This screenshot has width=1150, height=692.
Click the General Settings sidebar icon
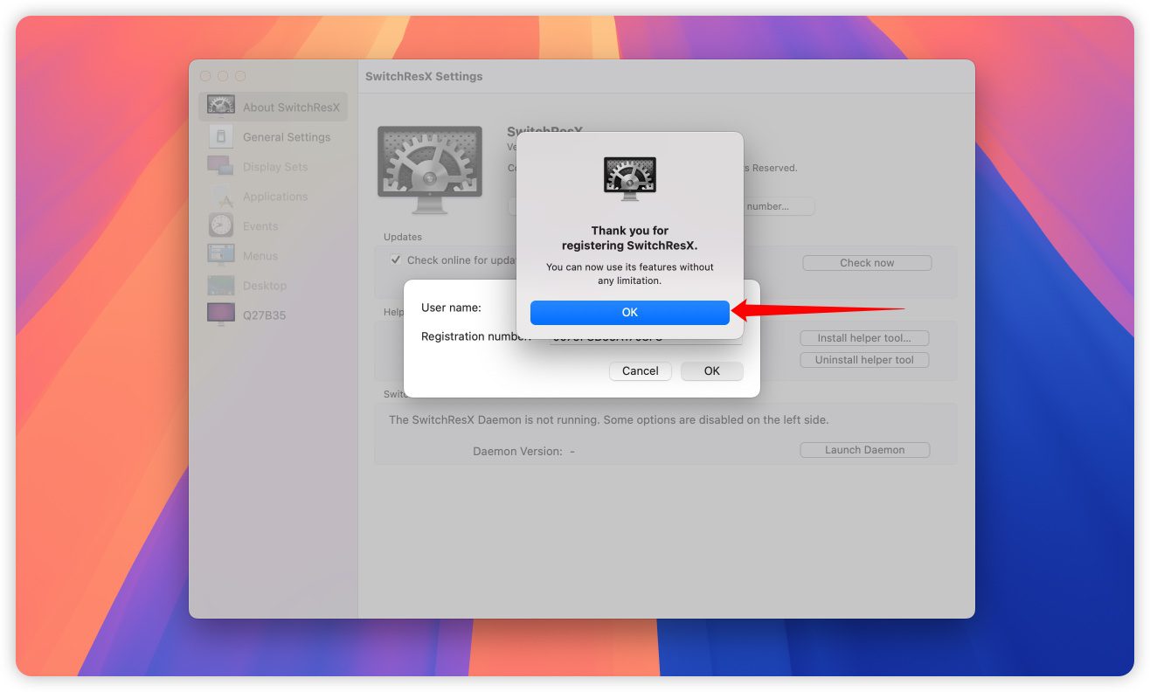[220, 136]
